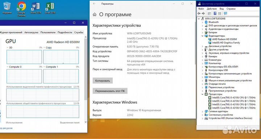Launch Google Chrome from the desktop

click(21, 9)
